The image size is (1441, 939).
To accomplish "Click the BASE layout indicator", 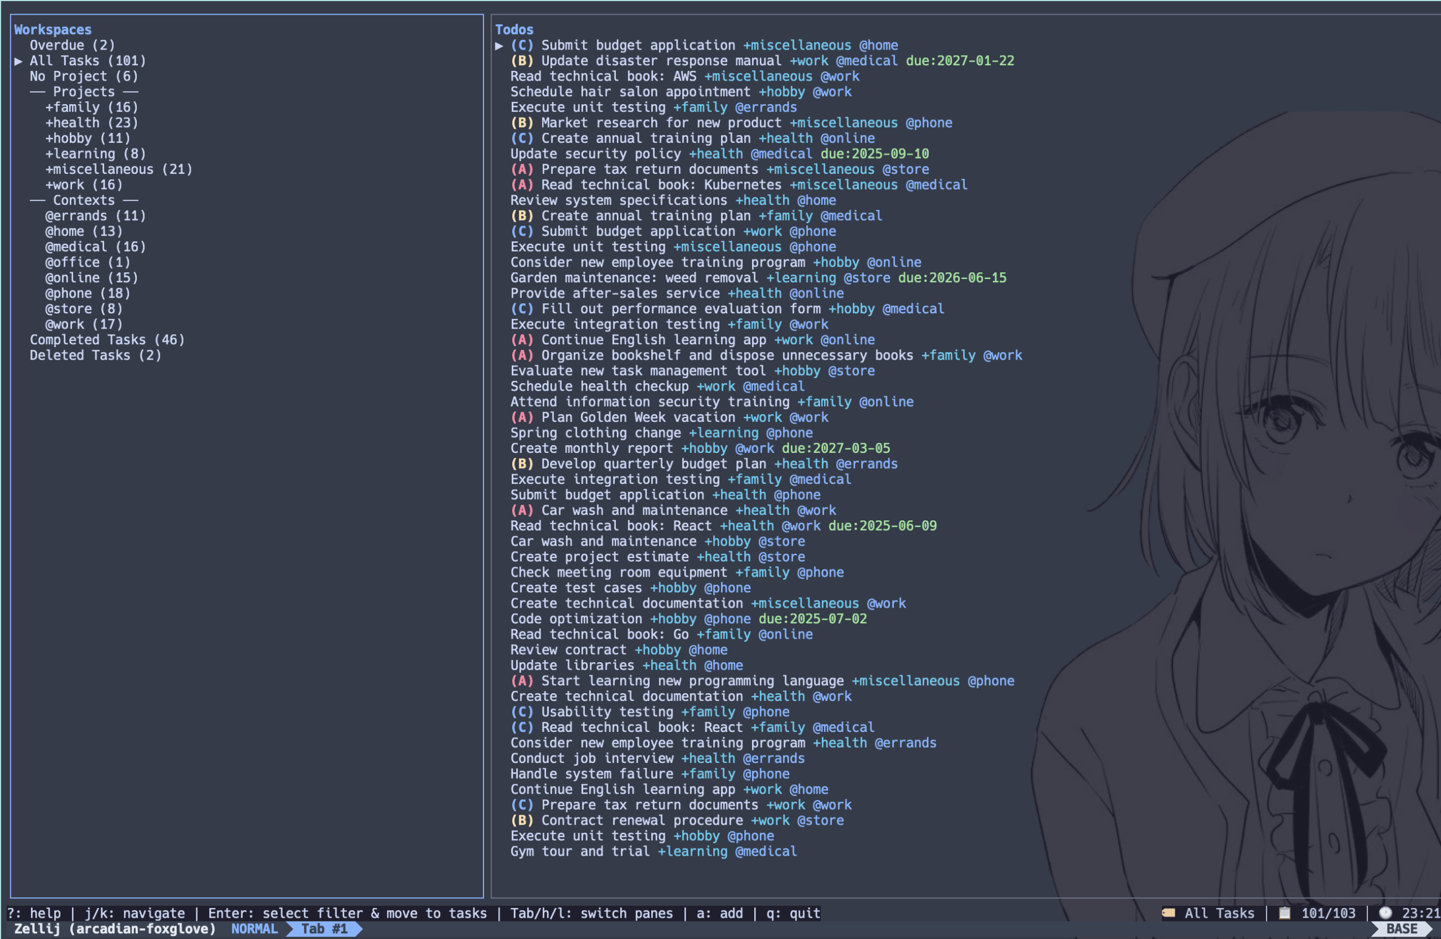I will point(1401,929).
